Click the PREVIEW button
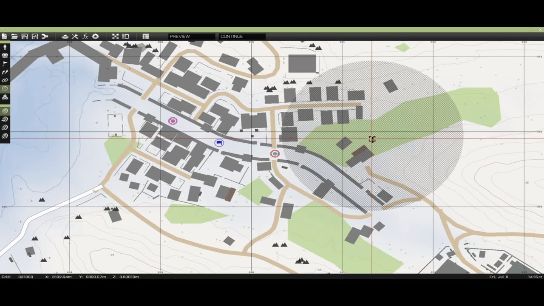This screenshot has height=306, width=544. (x=192, y=37)
